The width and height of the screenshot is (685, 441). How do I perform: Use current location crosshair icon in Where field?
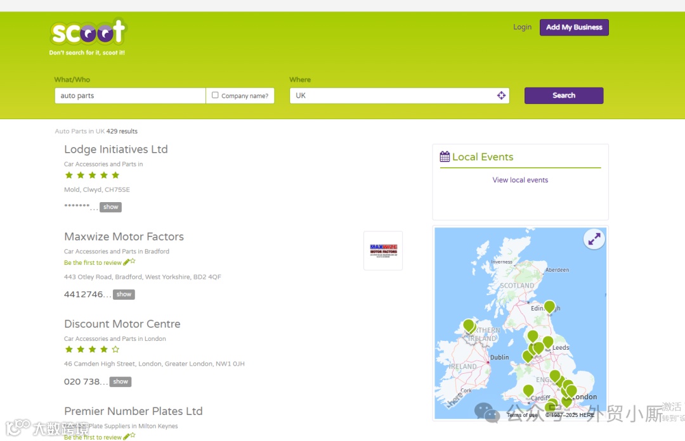click(501, 96)
